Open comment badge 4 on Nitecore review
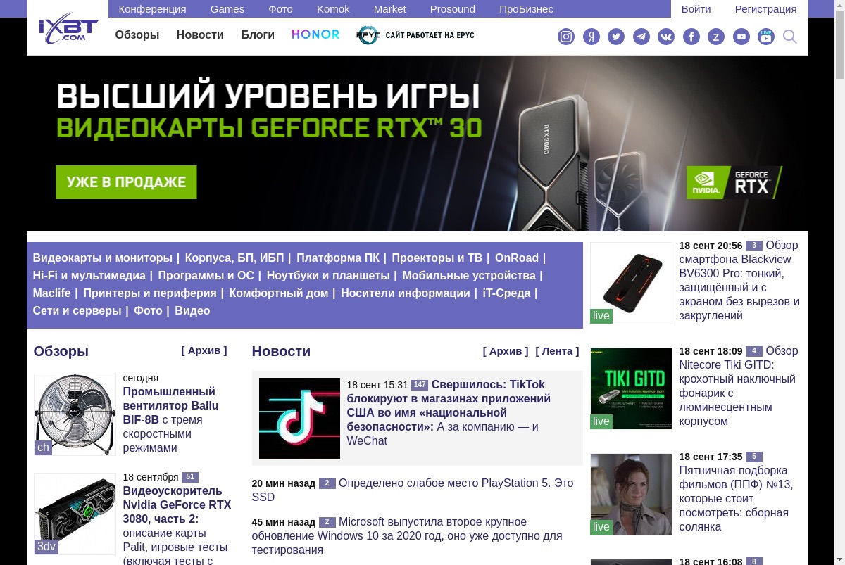This screenshot has height=565, width=845. tap(754, 351)
